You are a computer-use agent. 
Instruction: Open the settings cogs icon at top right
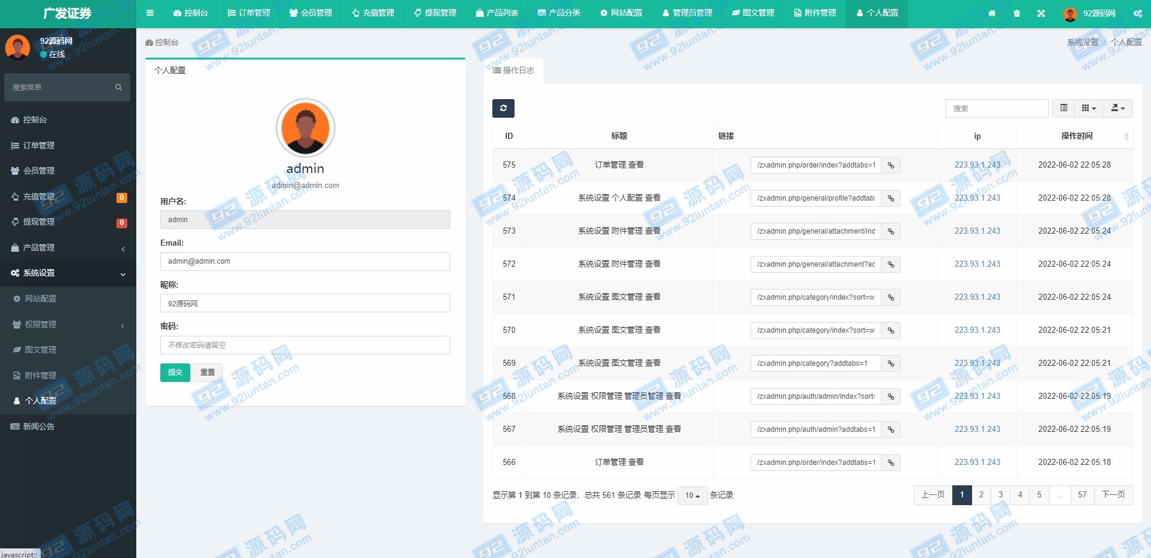1138,13
